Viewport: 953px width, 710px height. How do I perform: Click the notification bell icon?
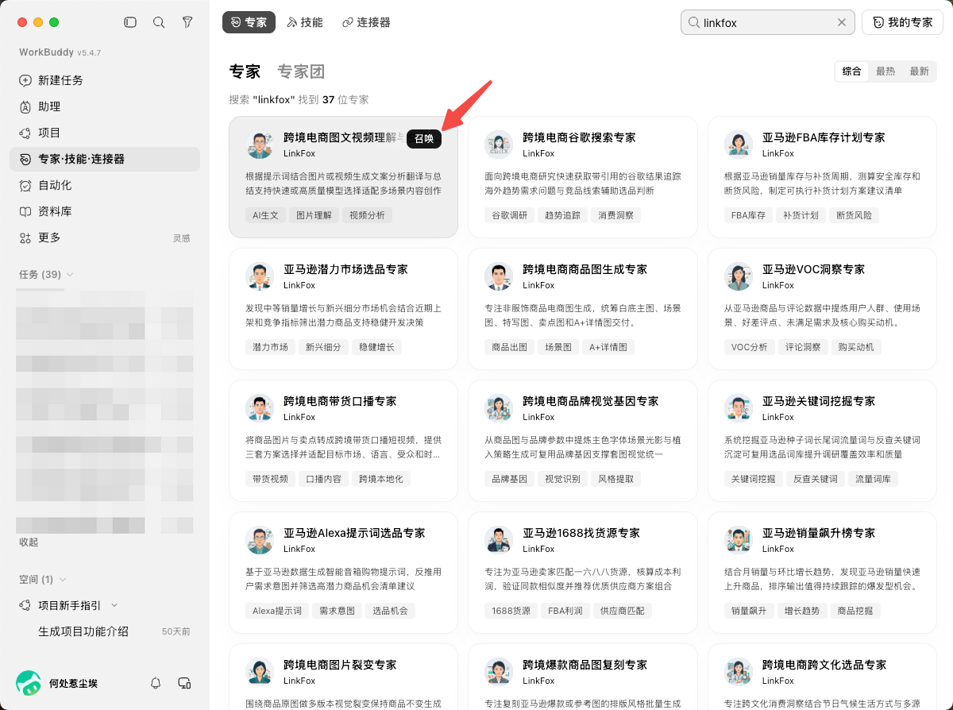coord(156,683)
